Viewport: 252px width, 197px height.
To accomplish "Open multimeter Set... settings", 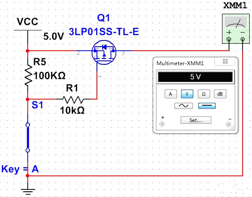I will (x=196, y=120).
